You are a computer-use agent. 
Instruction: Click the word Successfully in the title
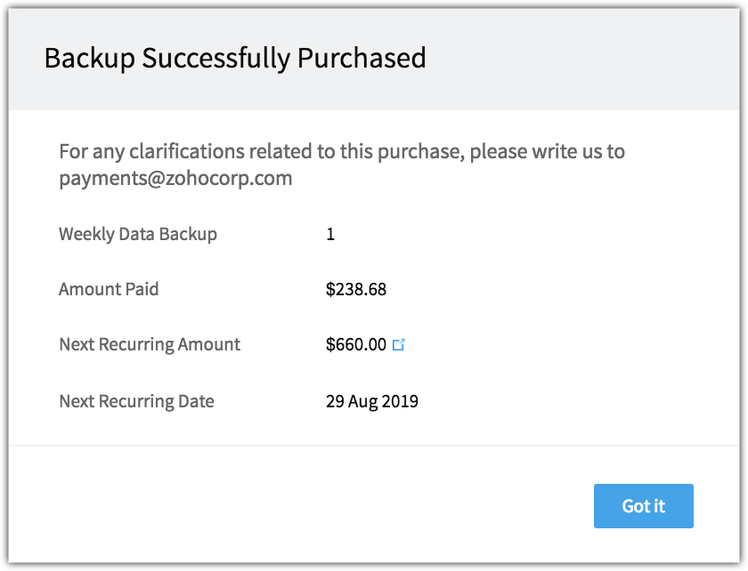coord(216,58)
